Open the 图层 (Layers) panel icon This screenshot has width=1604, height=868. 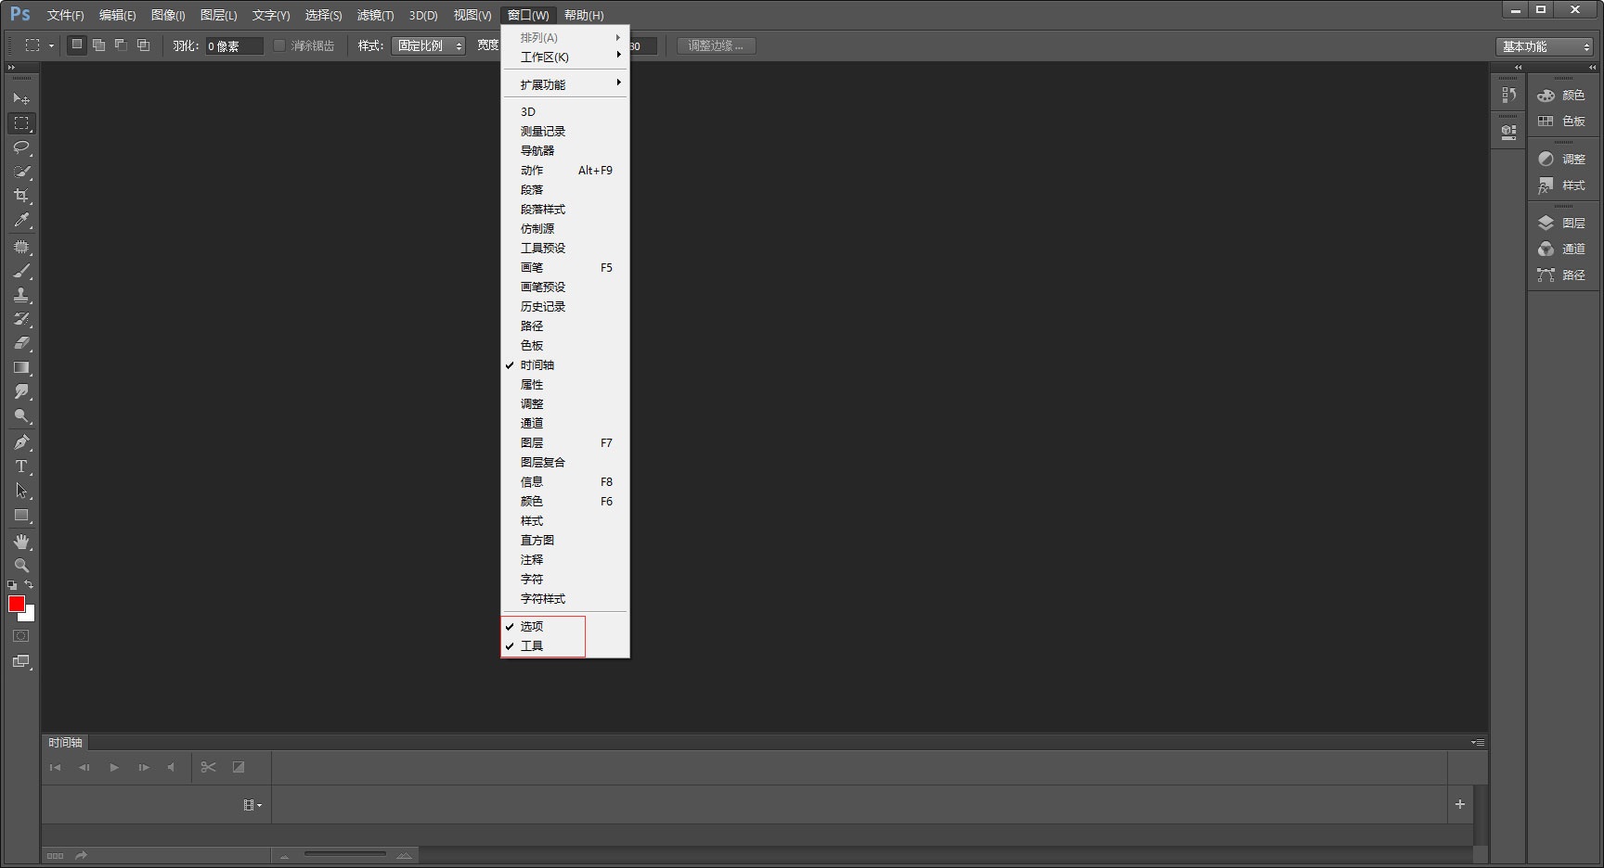pos(1562,223)
